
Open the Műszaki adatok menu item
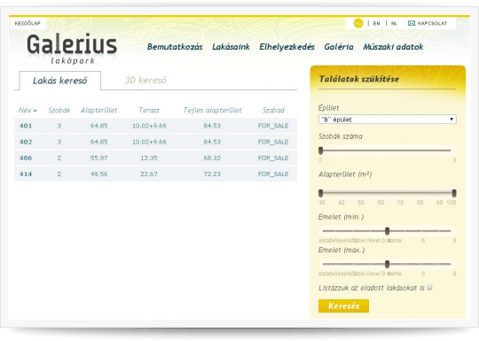[x=393, y=47]
